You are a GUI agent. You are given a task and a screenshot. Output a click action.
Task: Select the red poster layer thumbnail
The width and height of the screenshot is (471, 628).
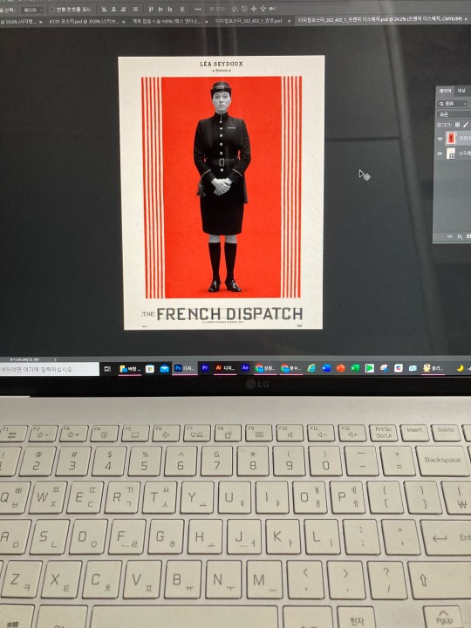(x=451, y=139)
